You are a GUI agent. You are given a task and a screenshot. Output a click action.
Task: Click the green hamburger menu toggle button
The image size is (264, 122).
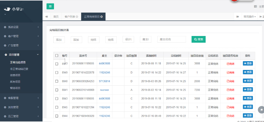click(50, 6)
